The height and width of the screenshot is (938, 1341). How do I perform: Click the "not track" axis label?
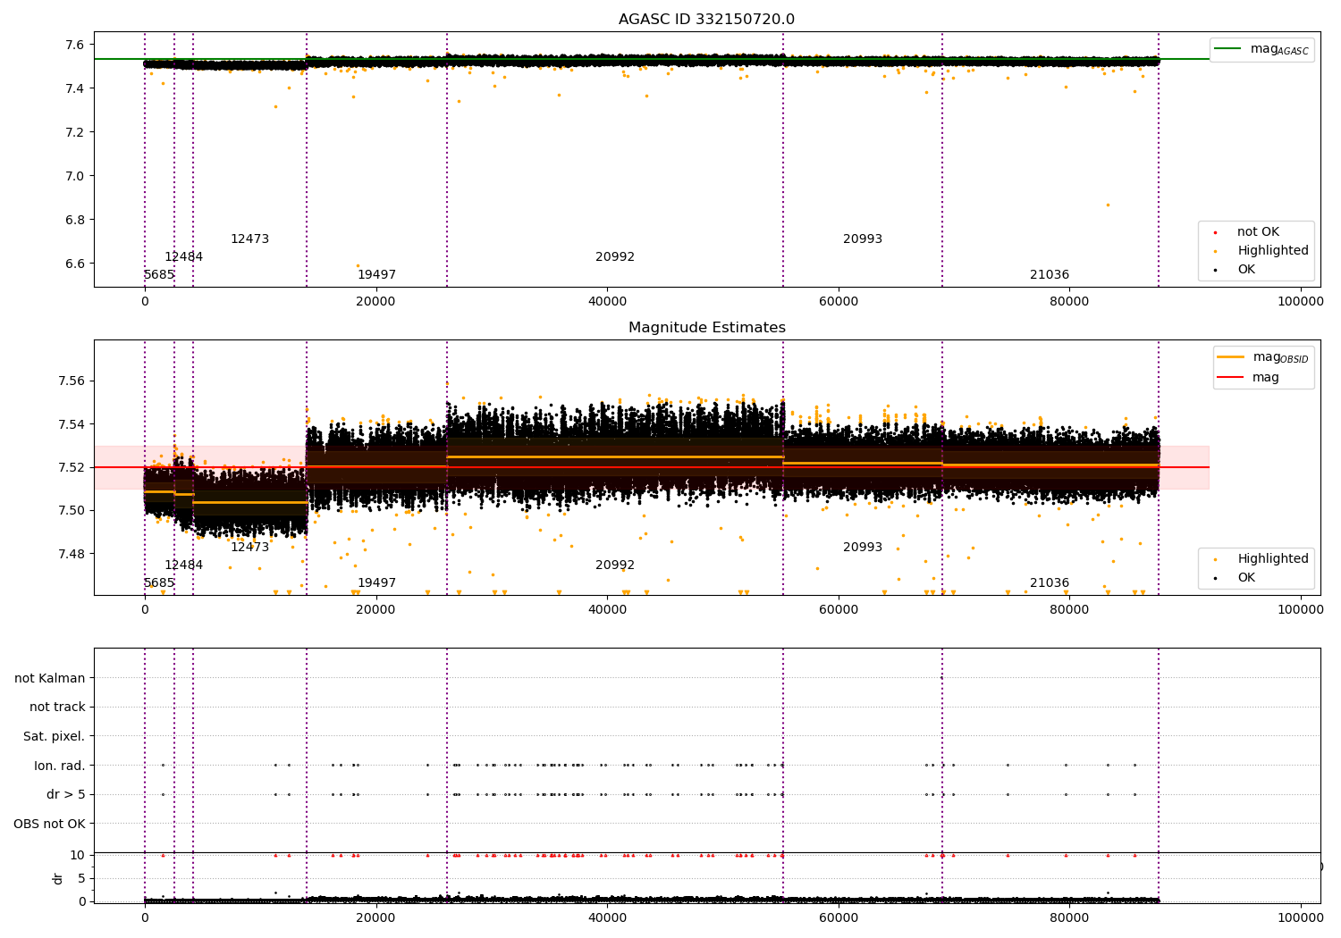coord(57,708)
